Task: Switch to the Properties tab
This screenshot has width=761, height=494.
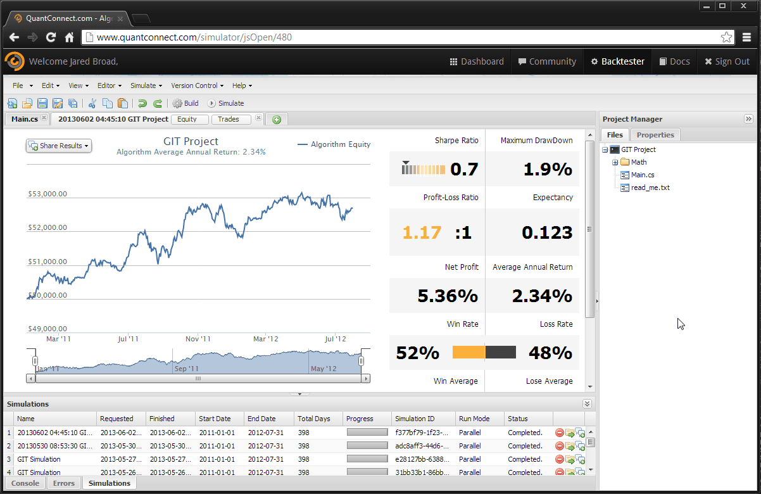Action: pyautogui.click(x=655, y=135)
